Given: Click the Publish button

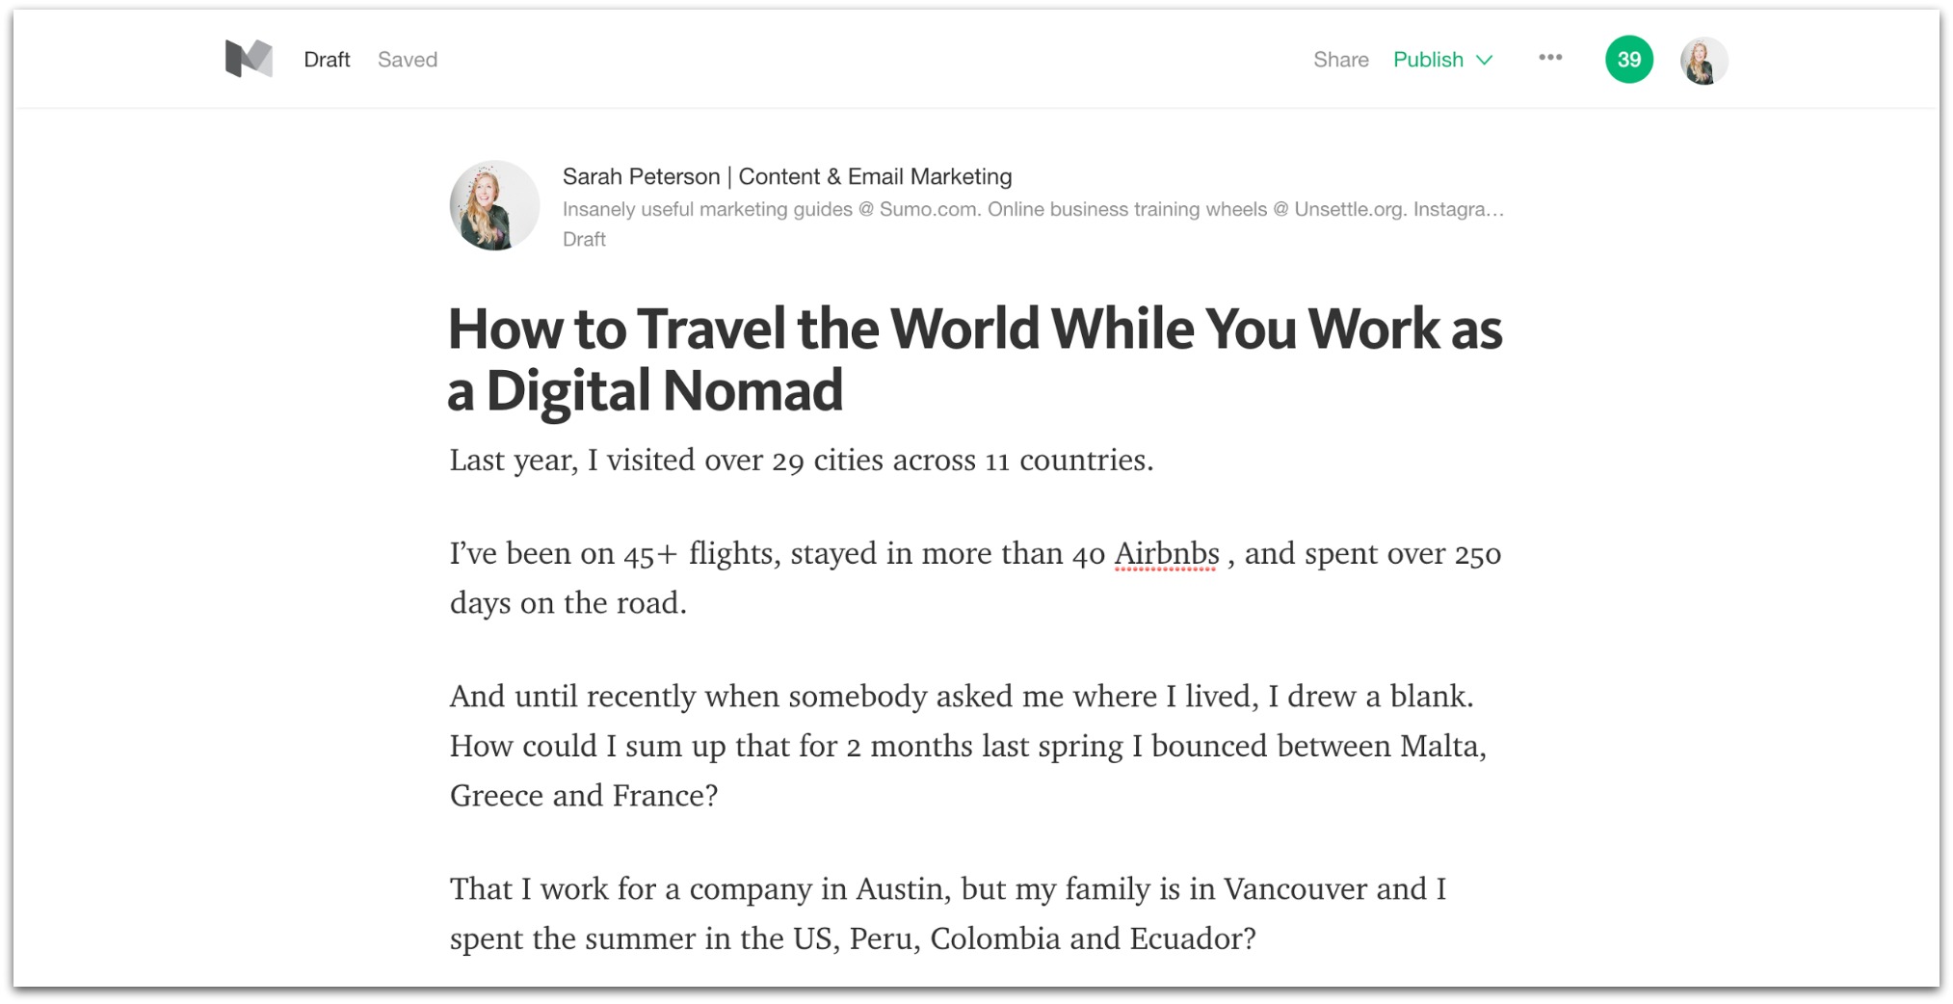Looking at the screenshot, I should (x=1428, y=60).
